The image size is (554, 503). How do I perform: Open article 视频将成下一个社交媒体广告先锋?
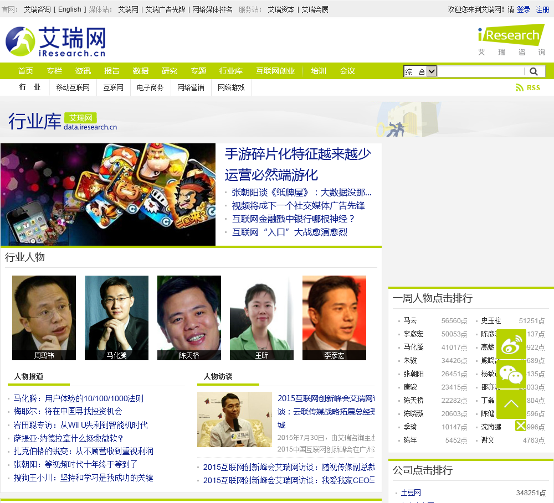coord(298,205)
